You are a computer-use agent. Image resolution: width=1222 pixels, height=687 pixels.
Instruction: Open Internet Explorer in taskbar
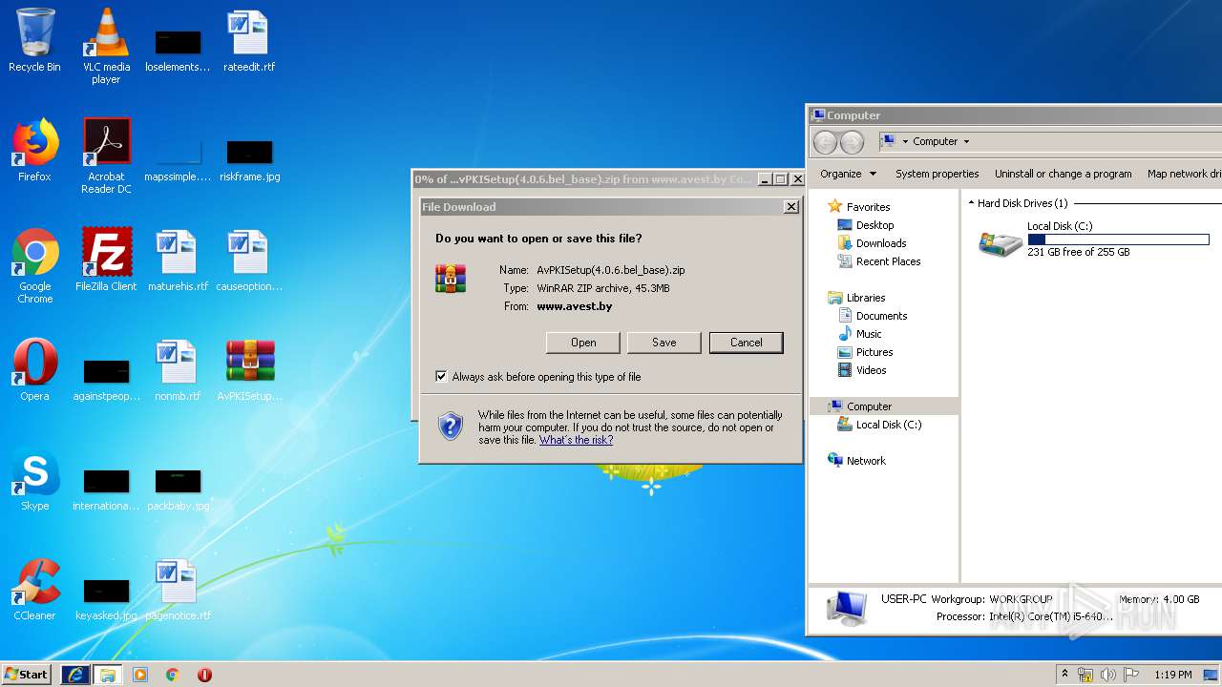tap(75, 674)
